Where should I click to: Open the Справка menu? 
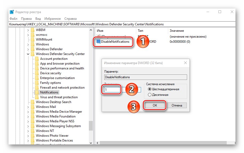[x=71, y=19]
